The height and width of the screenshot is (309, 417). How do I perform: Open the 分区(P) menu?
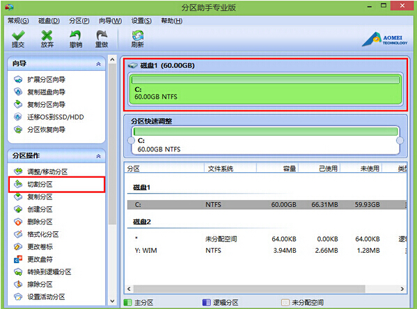click(x=79, y=21)
